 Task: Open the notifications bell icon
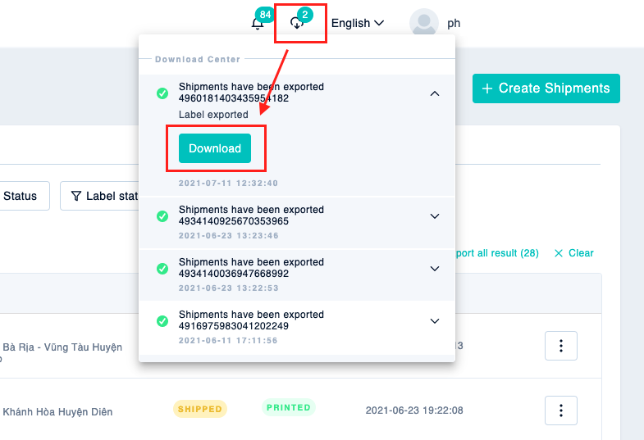coord(258,24)
